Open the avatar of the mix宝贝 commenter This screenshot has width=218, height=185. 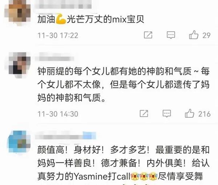pyautogui.click(x=18, y=12)
